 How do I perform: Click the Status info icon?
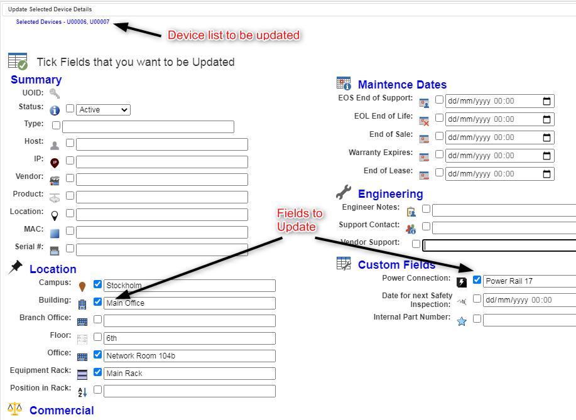55,110
